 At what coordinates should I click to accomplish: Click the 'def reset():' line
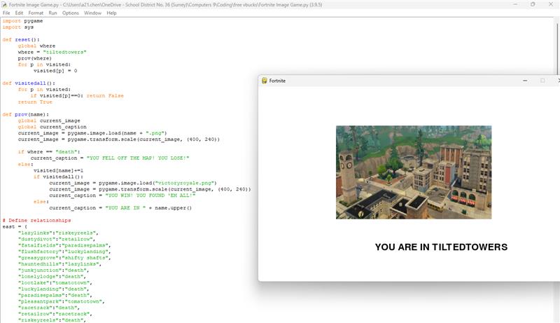coord(21,40)
